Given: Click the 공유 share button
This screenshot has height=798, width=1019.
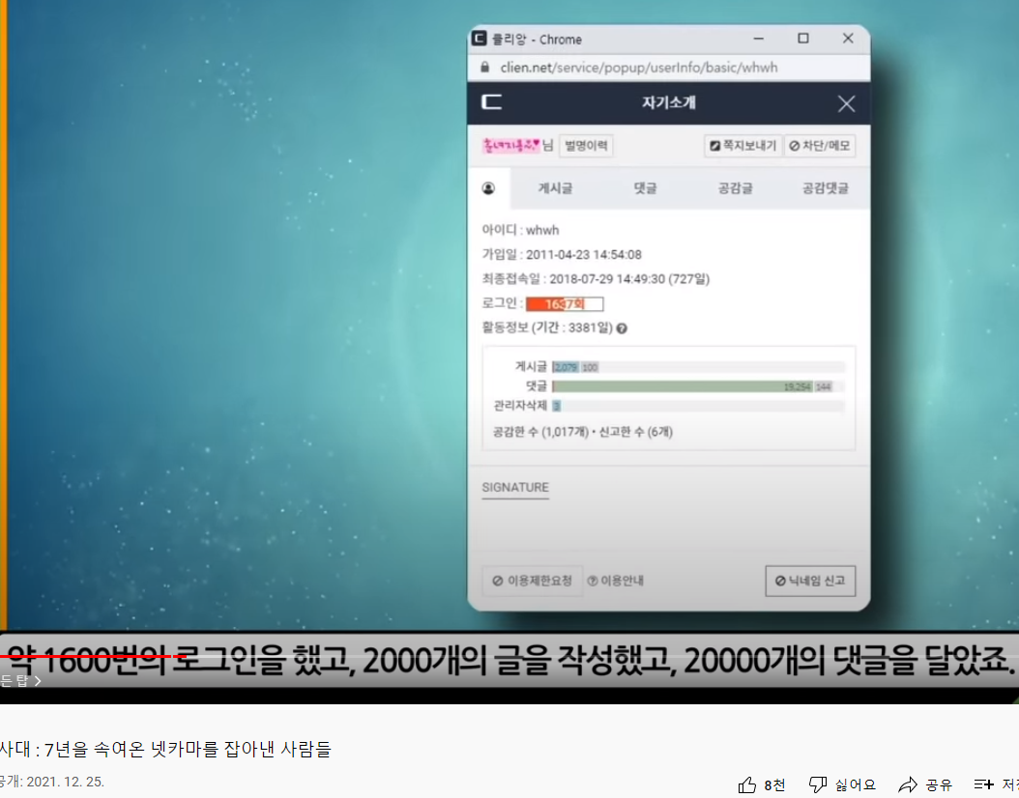Looking at the screenshot, I should pyautogui.click(x=925, y=785).
